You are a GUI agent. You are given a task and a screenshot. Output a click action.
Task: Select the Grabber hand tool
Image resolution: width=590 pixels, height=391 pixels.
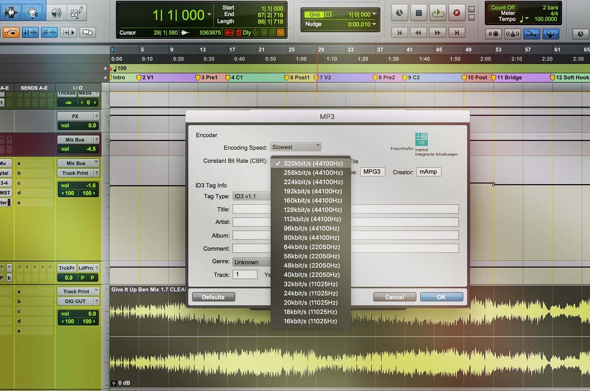point(33,13)
